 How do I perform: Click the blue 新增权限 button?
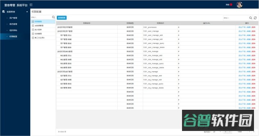tap(62, 18)
